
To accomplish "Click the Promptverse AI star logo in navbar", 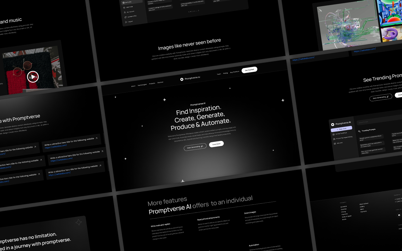I will point(182,79).
